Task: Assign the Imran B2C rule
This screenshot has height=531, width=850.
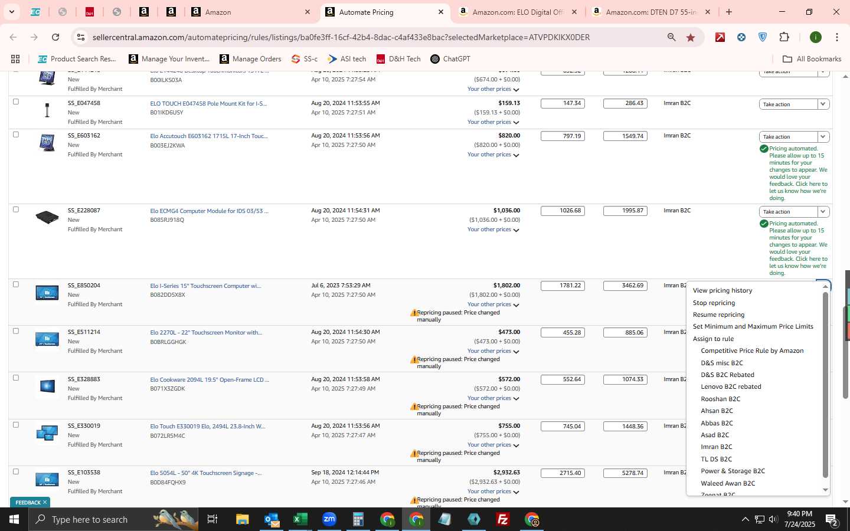Action: tap(716, 447)
